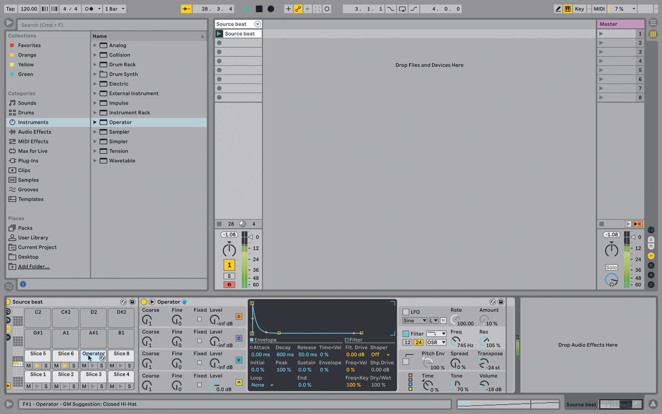Expand the Drum Rack folder in the browser
Image resolution: width=662 pixels, height=414 pixels.
tap(95, 64)
